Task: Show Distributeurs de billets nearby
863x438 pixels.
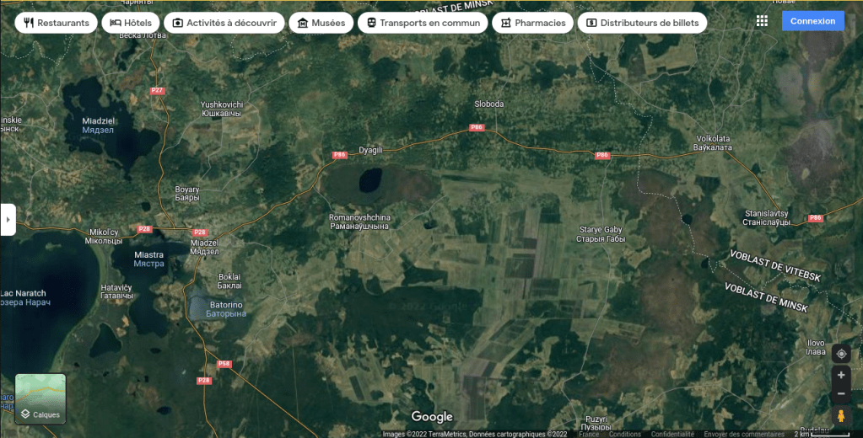Action: click(x=642, y=23)
